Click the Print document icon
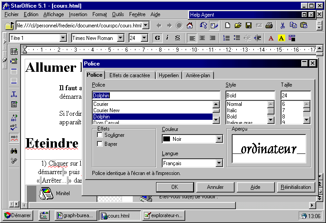Viewport: 326px width, 223px height. pos(269,25)
